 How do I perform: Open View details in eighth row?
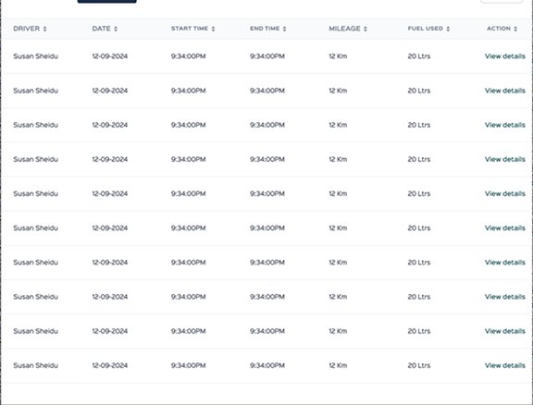[505, 297]
